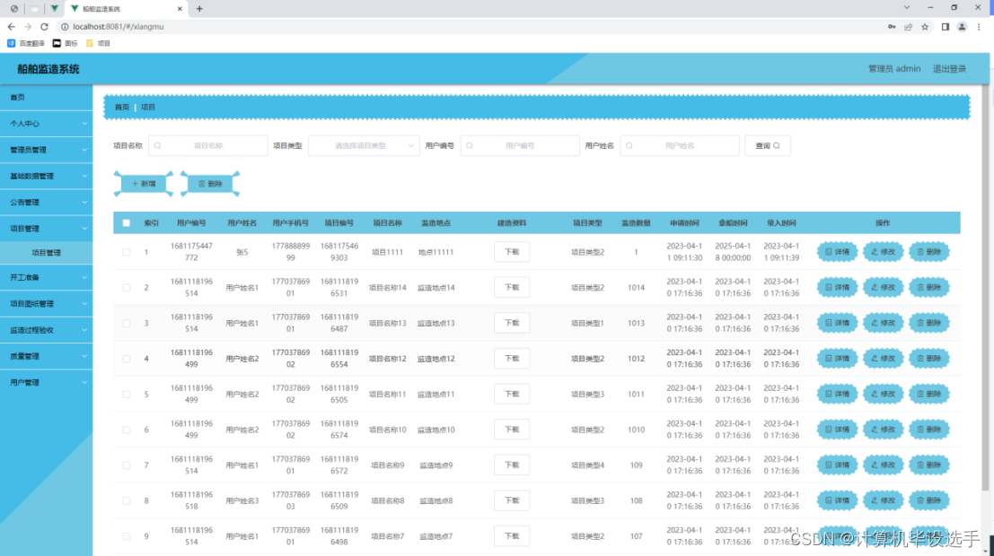
Task: Click 退出登录 to log out
Action: coord(949,69)
